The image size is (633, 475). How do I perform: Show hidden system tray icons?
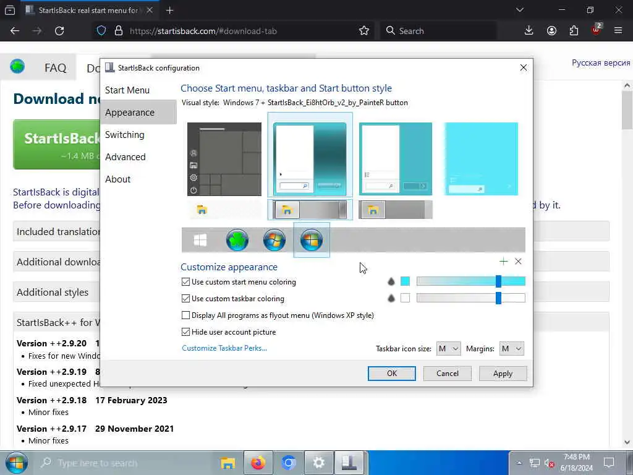coord(519,463)
